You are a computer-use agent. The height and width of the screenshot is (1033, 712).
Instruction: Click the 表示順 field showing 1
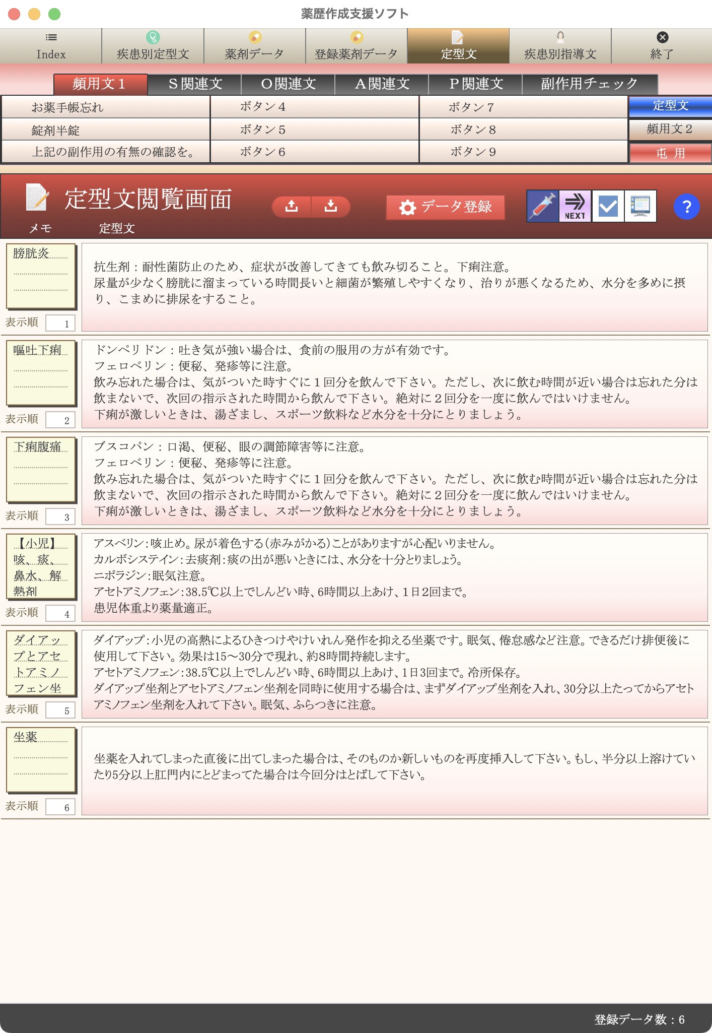click(60, 323)
